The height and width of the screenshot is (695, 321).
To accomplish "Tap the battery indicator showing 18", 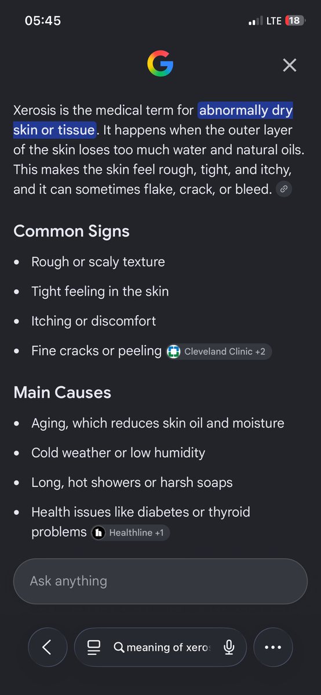I will pos(294,21).
